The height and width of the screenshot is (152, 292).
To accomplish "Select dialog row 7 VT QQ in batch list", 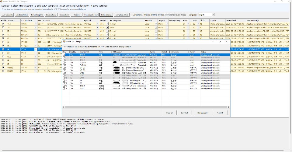I will click(146, 70).
